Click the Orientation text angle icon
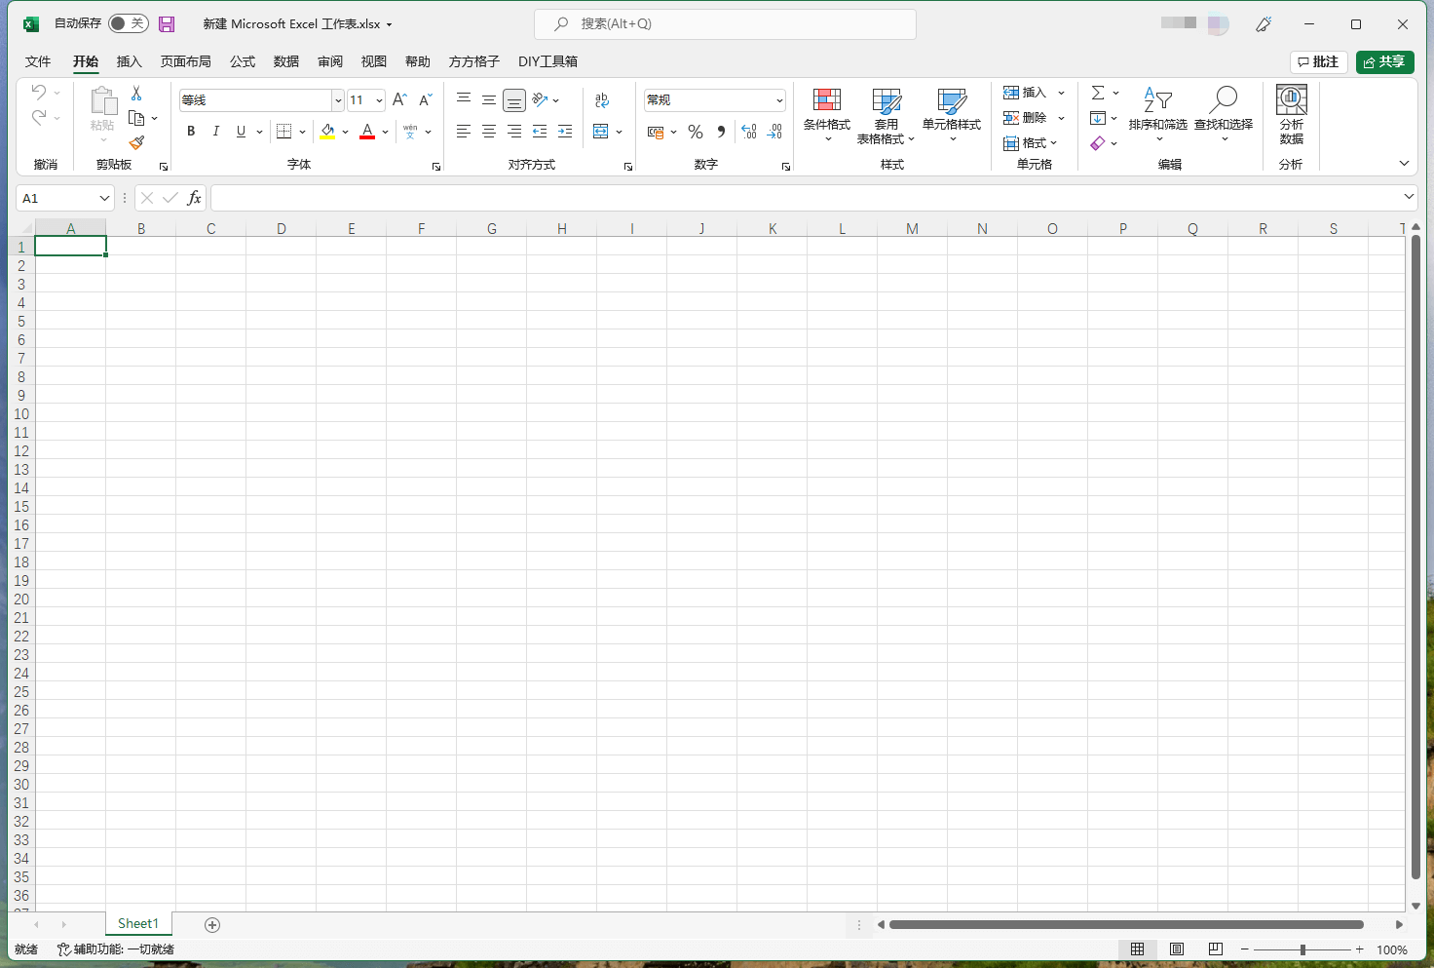 pyautogui.click(x=541, y=99)
